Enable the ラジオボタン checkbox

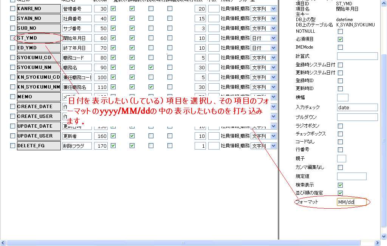click(340, 126)
